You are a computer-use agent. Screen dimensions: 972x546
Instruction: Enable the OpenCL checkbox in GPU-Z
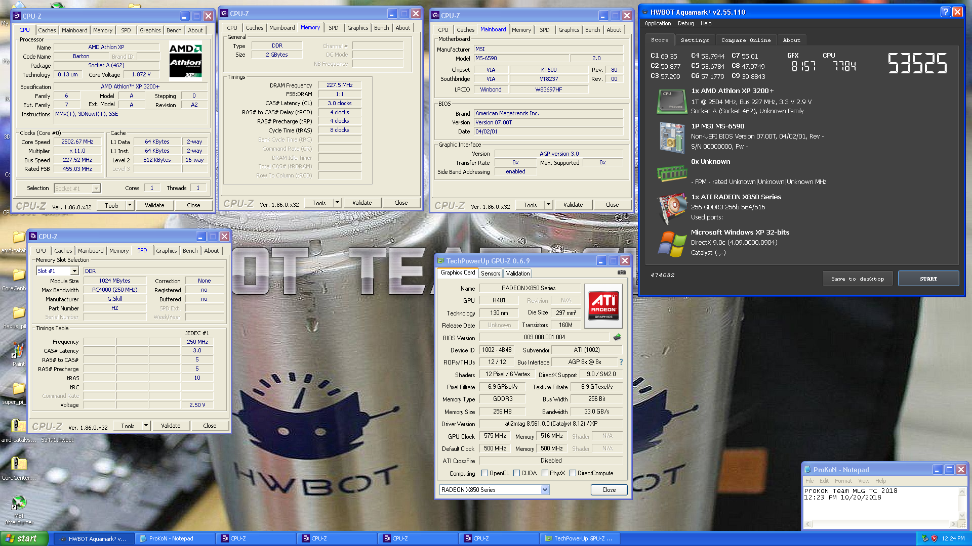(x=484, y=473)
